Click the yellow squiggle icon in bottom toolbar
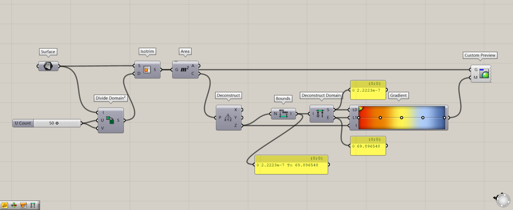Viewport: 513px width, 210px height. (5, 205)
